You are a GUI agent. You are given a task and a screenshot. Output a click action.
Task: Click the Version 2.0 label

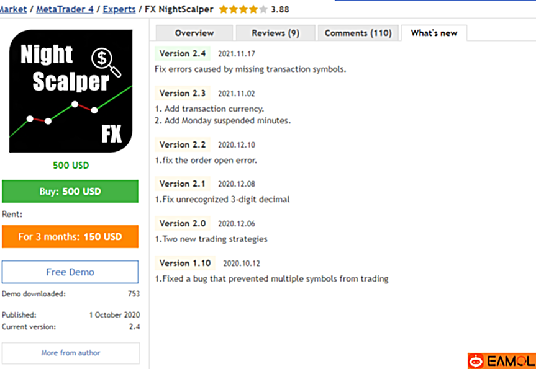[183, 224]
